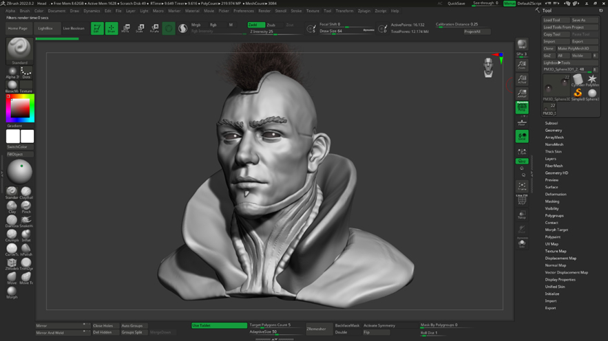The image size is (608, 341).
Task: Expand the FiberMesh section
Action: 554,166
